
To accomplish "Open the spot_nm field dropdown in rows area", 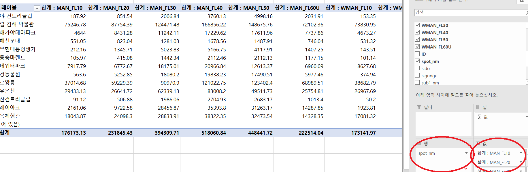I will click(x=466, y=153).
